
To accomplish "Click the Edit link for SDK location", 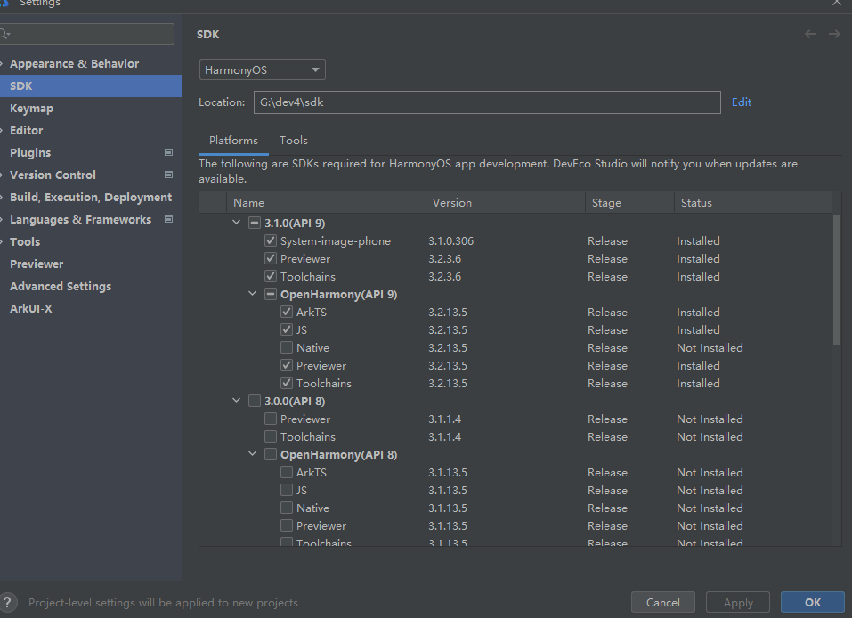I will pyautogui.click(x=741, y=102).
